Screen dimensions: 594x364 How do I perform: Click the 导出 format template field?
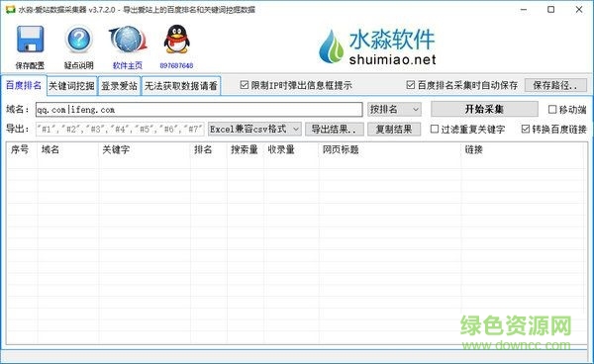[x=120, y=129]
